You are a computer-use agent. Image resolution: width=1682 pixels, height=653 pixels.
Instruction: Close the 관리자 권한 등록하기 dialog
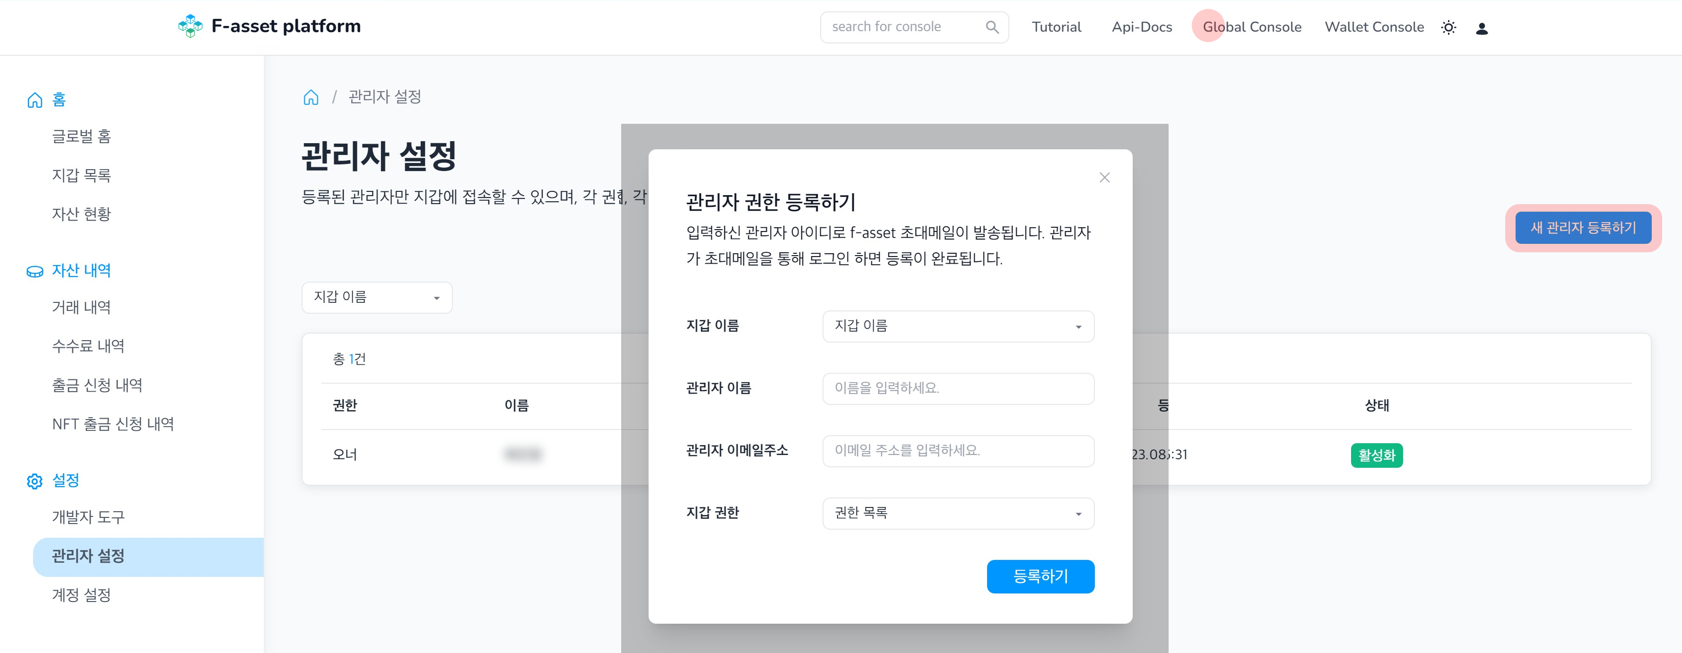(x=1104, y=178)
